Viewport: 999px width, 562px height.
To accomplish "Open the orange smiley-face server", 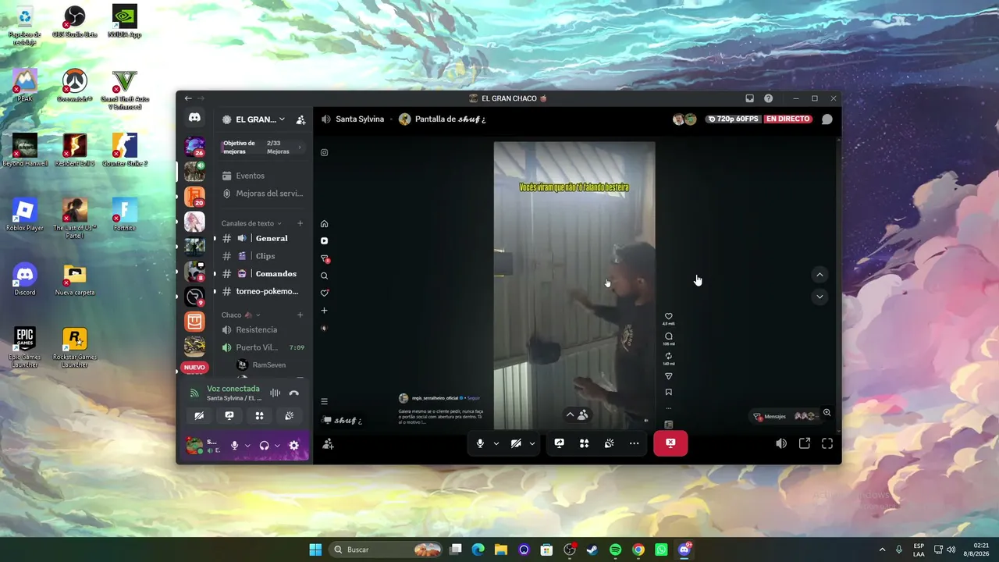I will (x=194, y=321).
